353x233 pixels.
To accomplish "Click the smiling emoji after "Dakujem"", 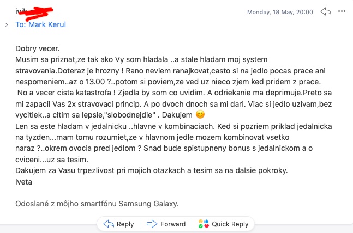I will [x=200, y=114].
